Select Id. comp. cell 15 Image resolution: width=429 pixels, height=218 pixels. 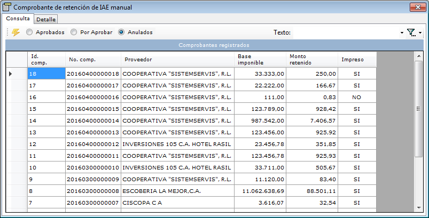pyautogui.click(x=46, y=109)
